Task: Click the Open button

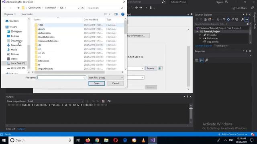Action: 96,84
